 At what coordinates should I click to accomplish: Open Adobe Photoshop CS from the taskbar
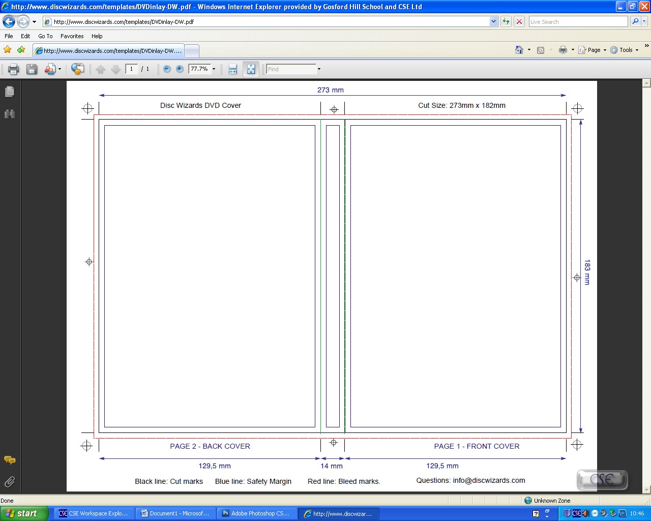pyautogui.click(x=257, y=513)
